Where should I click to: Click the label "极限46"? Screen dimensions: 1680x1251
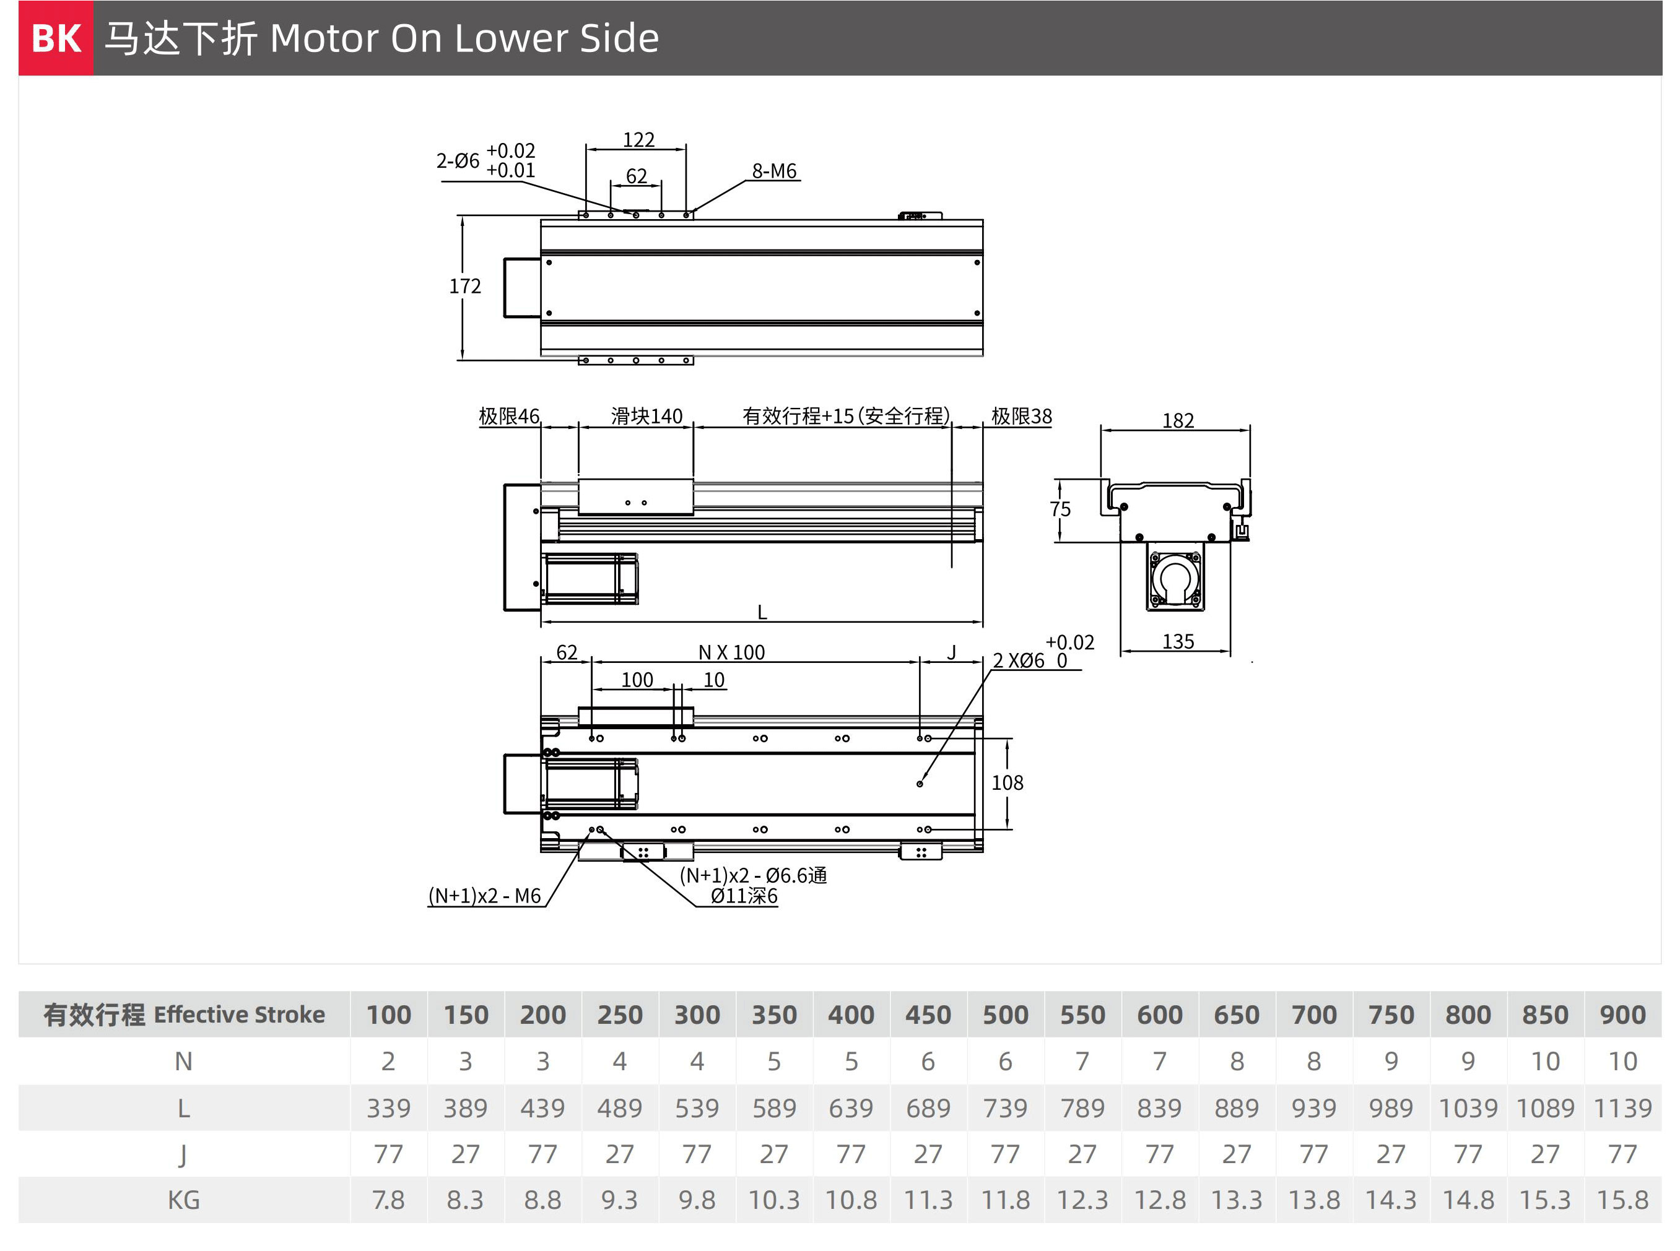(x=509, y=416)
